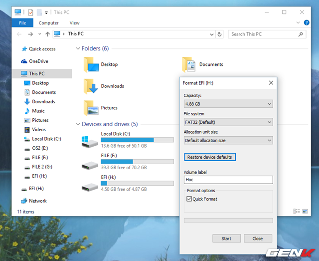Viewport: 319px width, 261px height.
Task: Select the EFI (H:) drive icon in main pane
Action: 90,187
